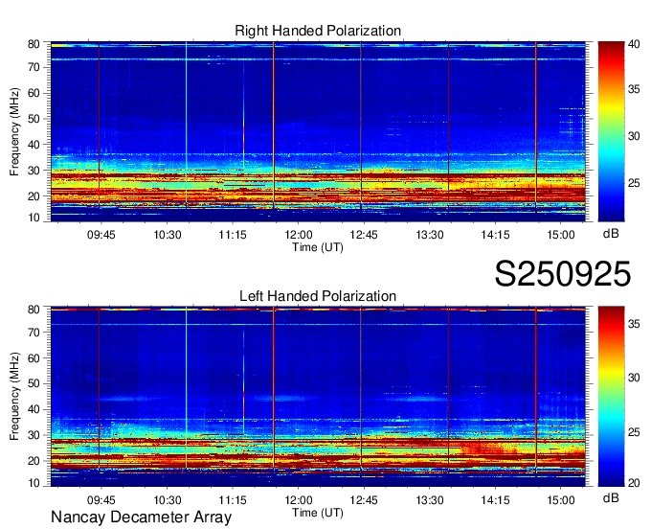The image size is (651, 529).
Task: Click the 25 tick on the bottom colorbar
Action: [x=634, y=433]
